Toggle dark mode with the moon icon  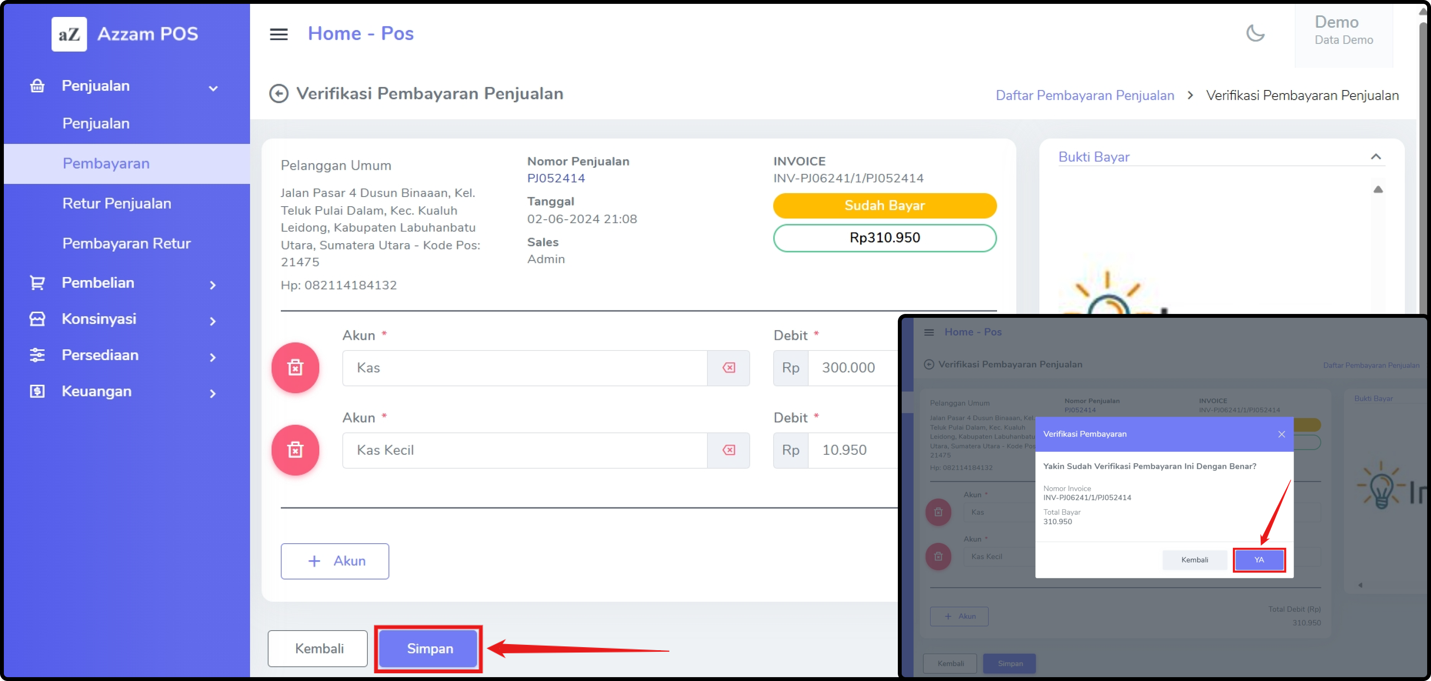(x=1255, y=33)
